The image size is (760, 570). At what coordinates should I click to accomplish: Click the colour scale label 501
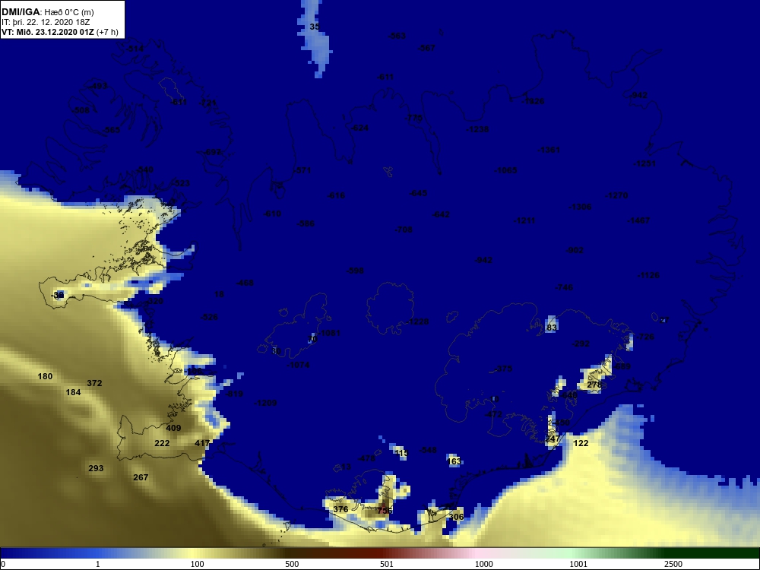point(387,564)
